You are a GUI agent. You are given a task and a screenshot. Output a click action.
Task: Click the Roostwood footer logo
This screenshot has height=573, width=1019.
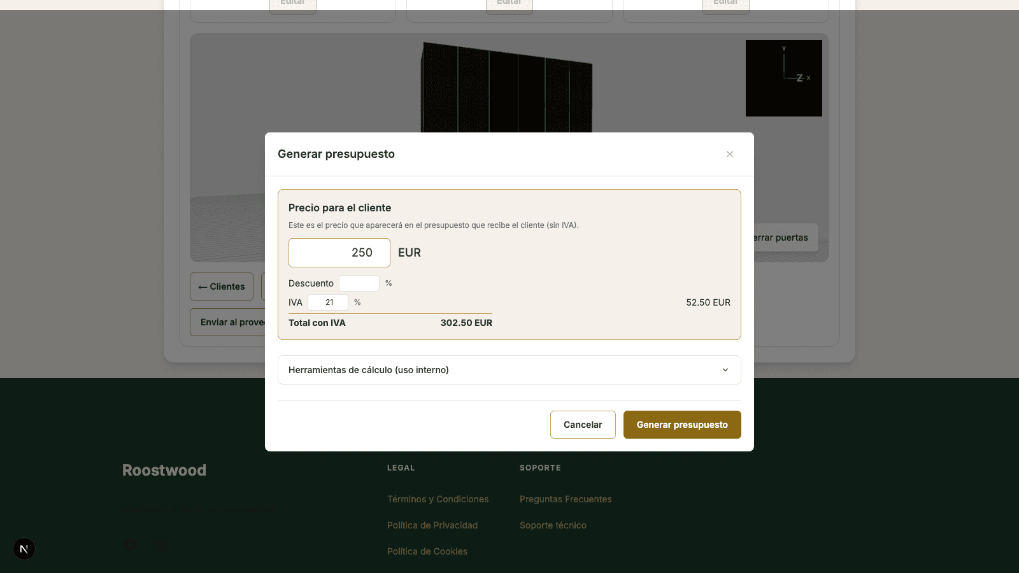pos(164,470)
